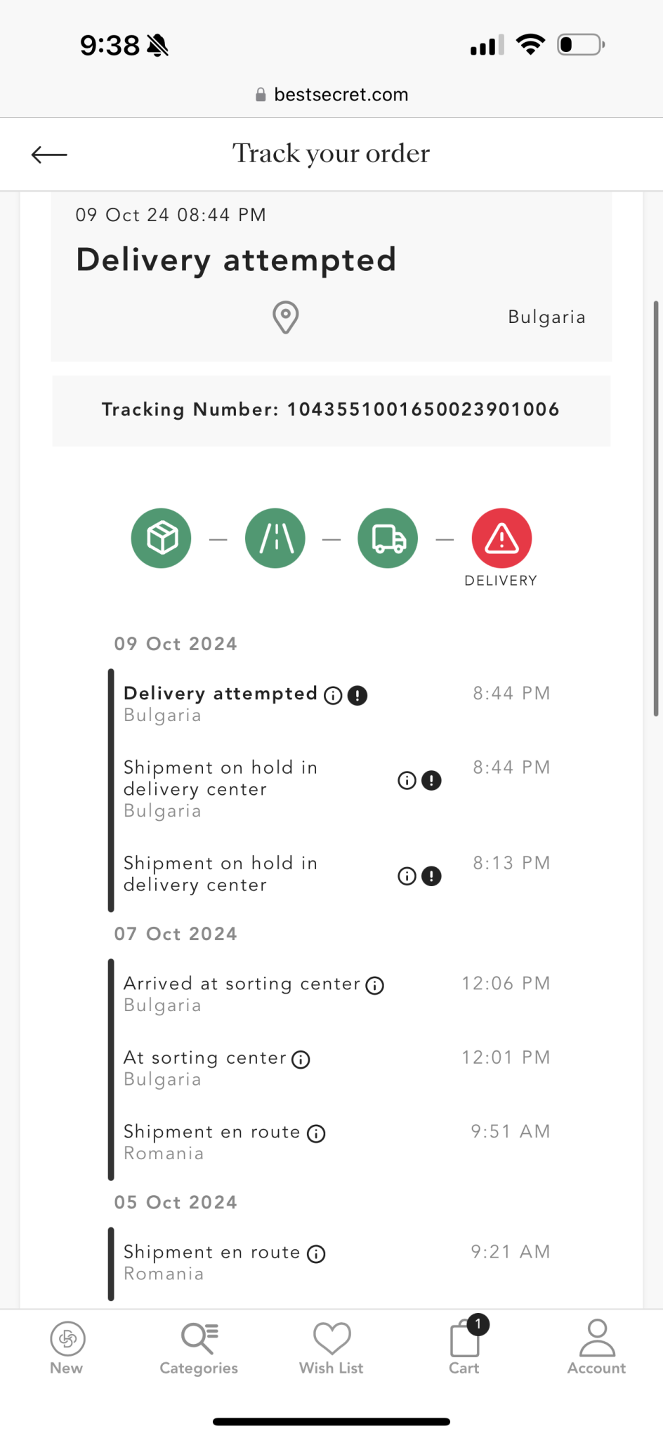Show info for At sorting center
This screenshot has height=1438, width=663.
[x=301, y=1060]
